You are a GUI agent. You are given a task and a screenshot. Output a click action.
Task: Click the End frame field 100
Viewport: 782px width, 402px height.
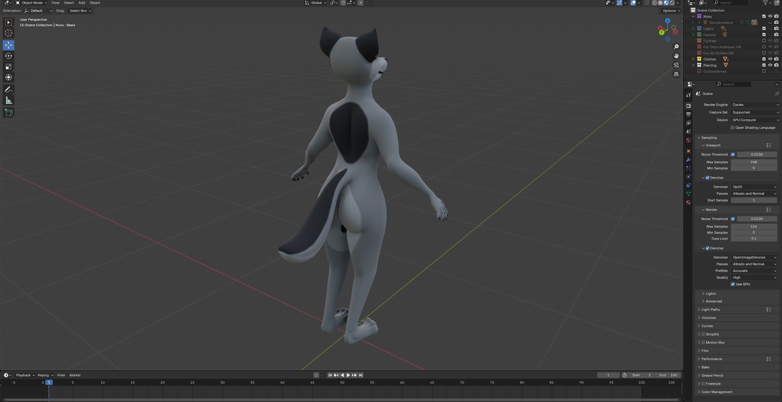(668, 375)
